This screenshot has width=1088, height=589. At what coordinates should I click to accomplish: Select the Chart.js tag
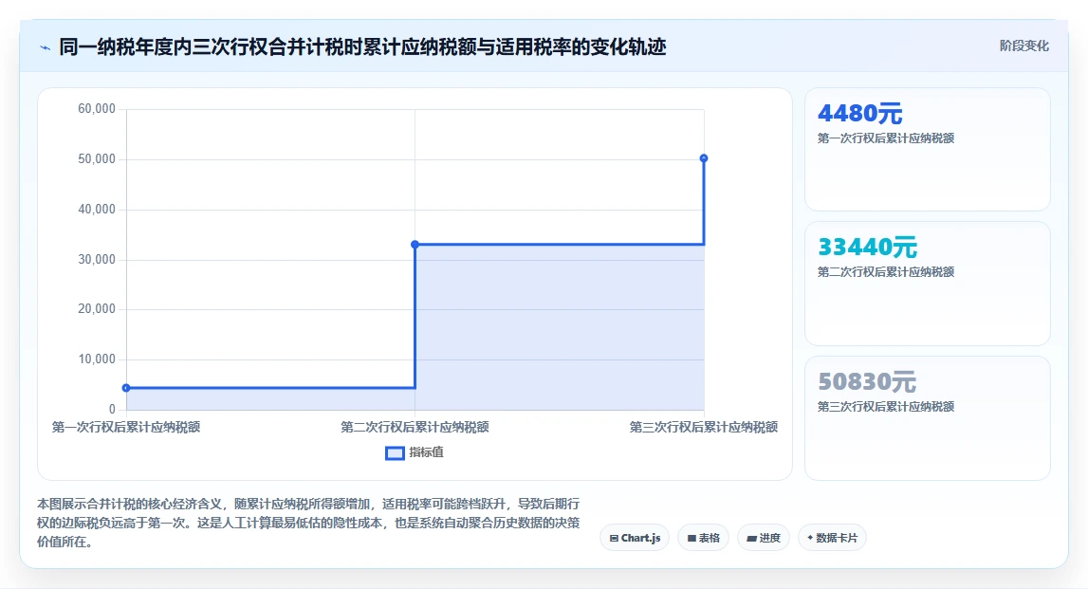click(635, 538)
